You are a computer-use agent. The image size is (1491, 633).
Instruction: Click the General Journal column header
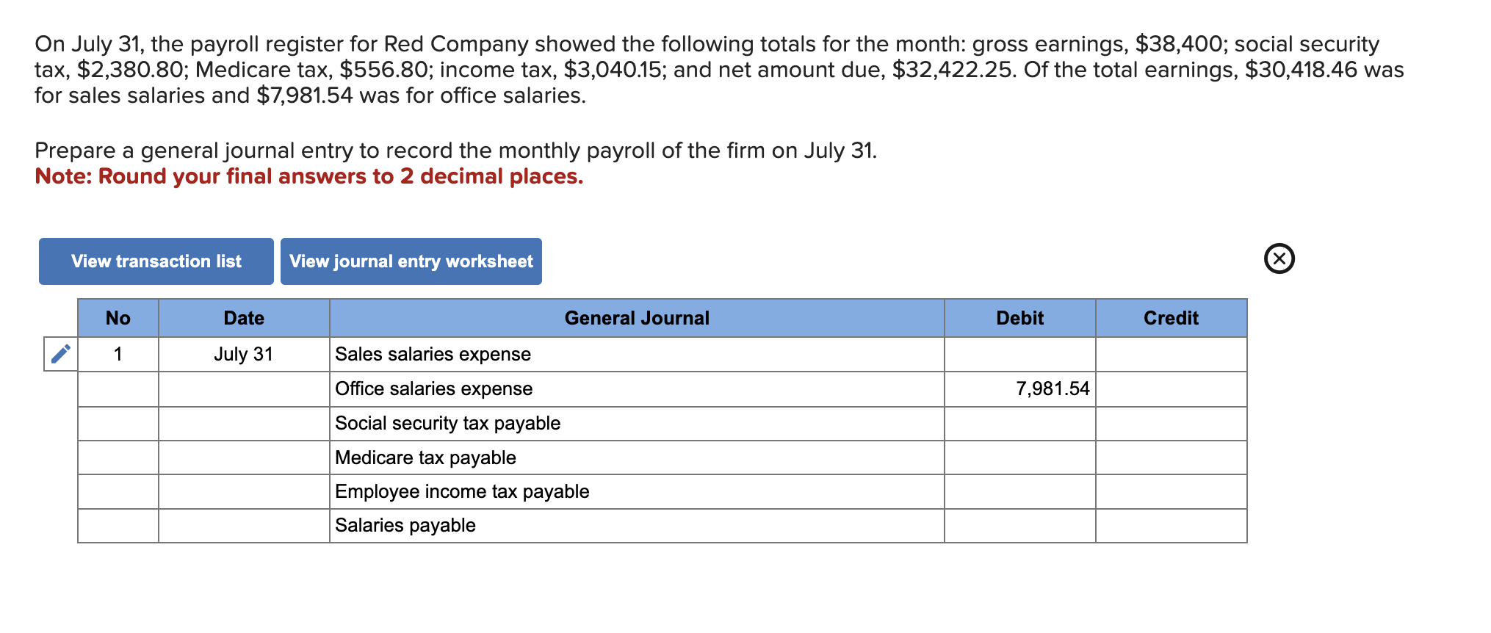[636, 317]
